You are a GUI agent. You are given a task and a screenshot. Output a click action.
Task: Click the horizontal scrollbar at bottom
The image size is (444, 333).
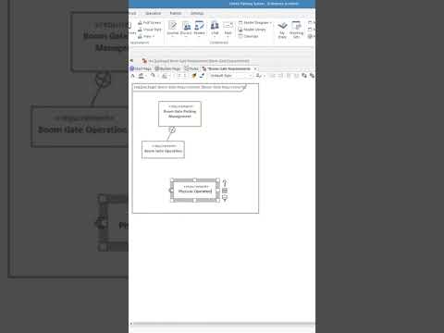click(x=222, y=324)
